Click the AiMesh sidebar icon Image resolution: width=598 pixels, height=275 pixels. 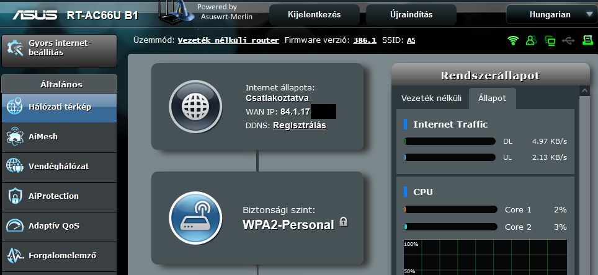pos(14,136)
